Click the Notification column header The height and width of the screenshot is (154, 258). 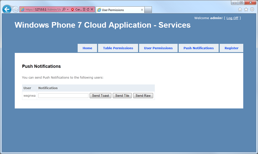tap(48, 88)
